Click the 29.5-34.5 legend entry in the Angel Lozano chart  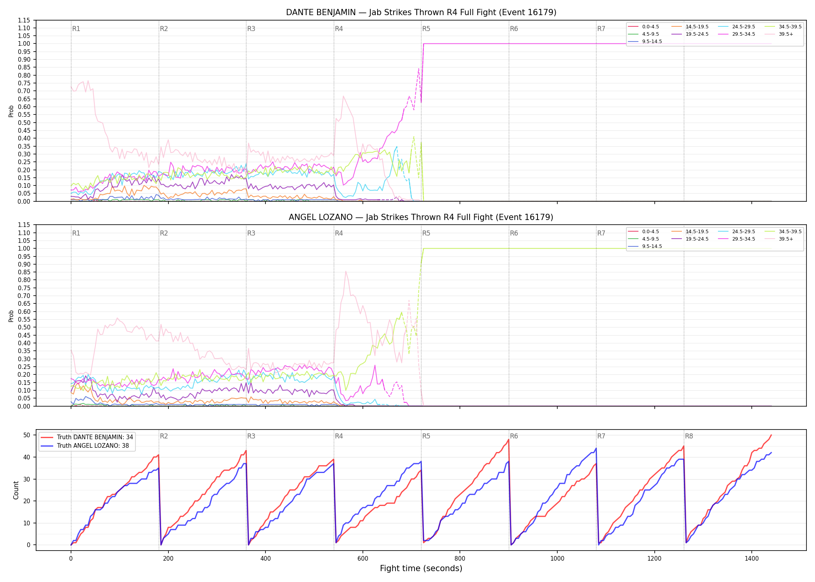point(737,239)
